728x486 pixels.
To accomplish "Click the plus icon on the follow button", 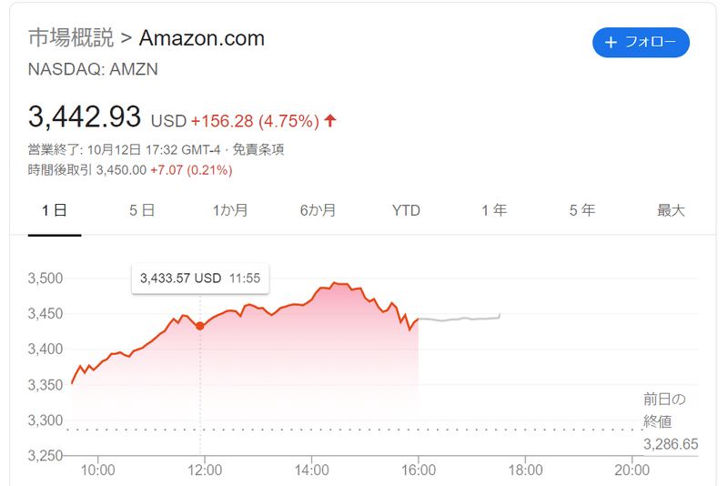I will click(611, 43).
